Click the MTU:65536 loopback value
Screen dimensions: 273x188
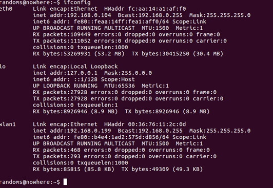tap(120, 86)
